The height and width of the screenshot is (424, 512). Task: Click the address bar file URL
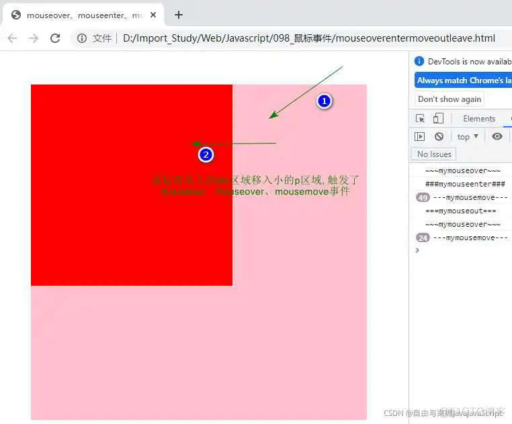pyautogui.click(x=309, y=38)
